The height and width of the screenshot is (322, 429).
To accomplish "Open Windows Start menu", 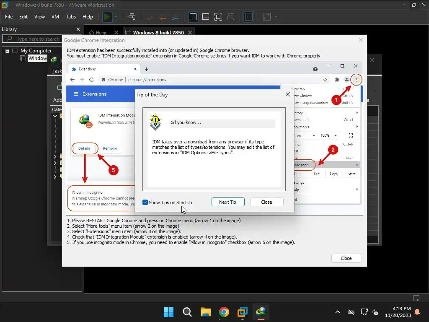I will [x=168, y=312].
